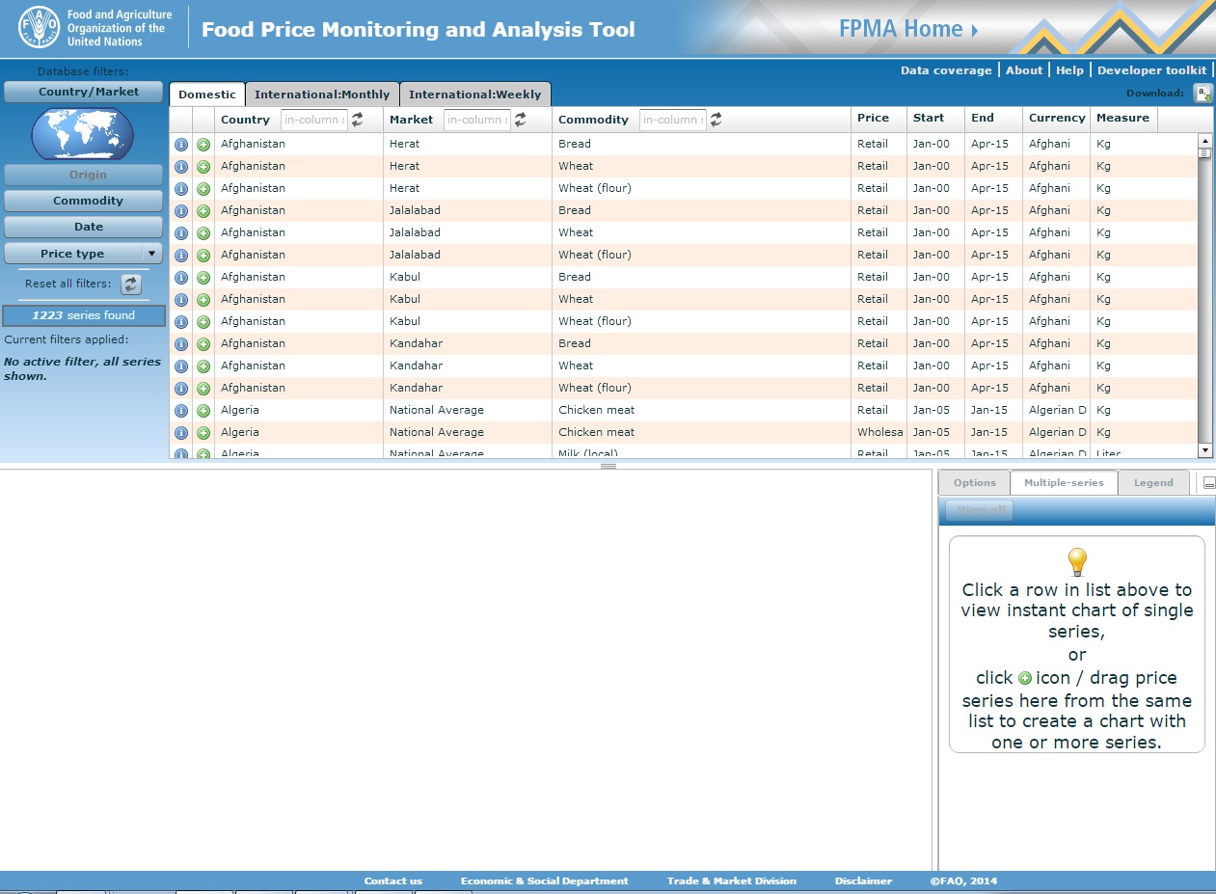
Task: Reset the Commodity column filter icon
Action: pos(716,120)
